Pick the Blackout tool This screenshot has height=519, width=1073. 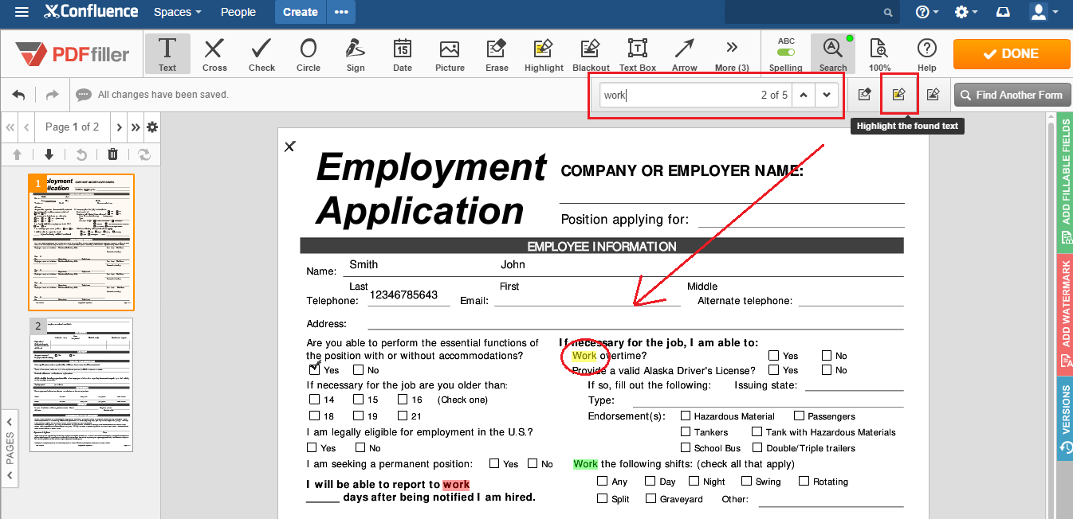(x=591, y=54)
